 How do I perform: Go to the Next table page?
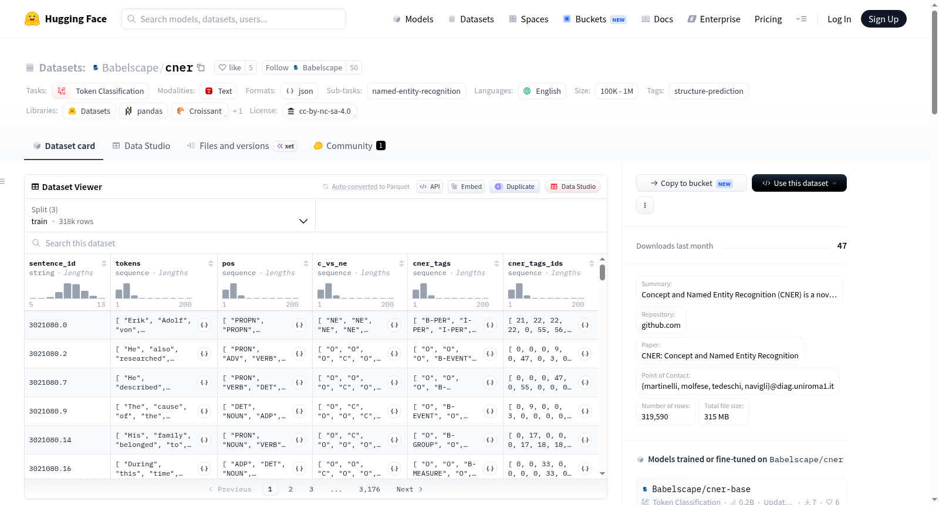[410, 489]
